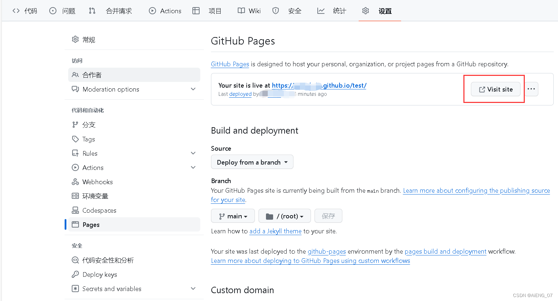The height and width of the screenshot is (301, 558).
Task: Click the shield icon beside 安全 tab
Action: [276, 11]
